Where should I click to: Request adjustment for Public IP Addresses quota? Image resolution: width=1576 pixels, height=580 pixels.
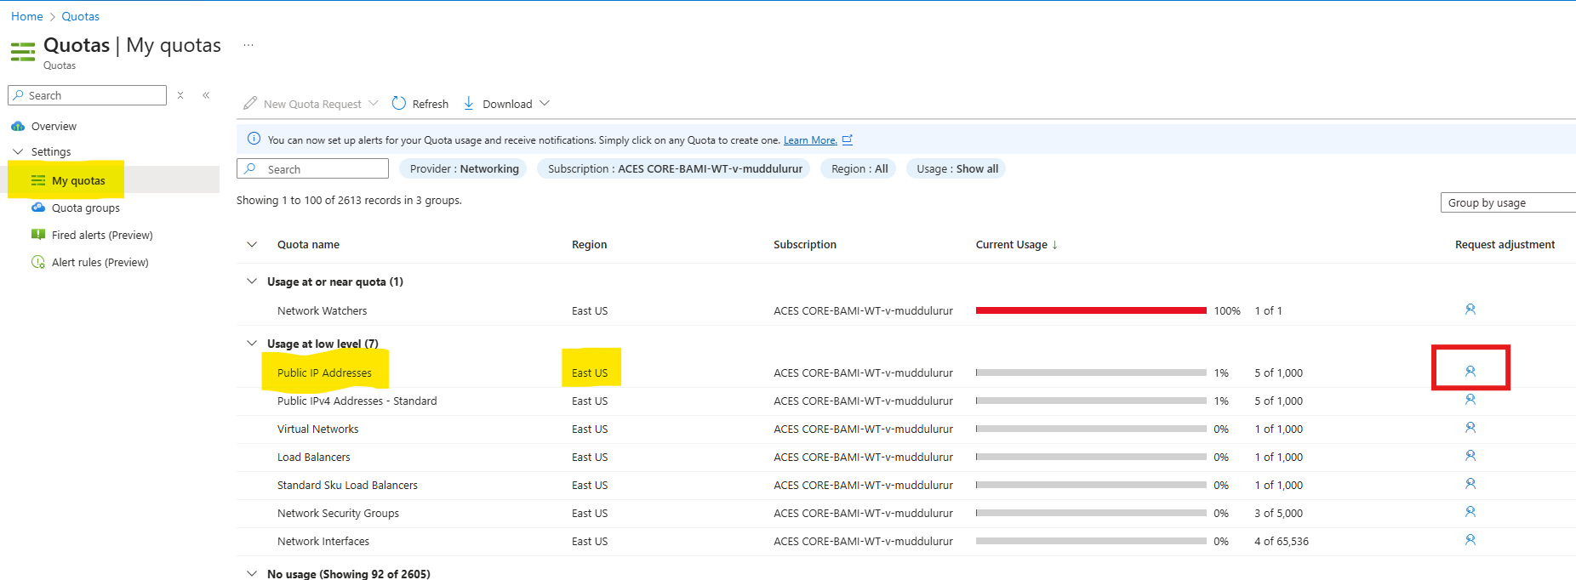coord(1470,372)
